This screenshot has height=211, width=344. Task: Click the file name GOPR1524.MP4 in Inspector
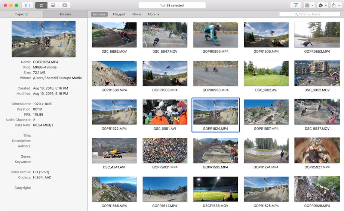point(45,62)
